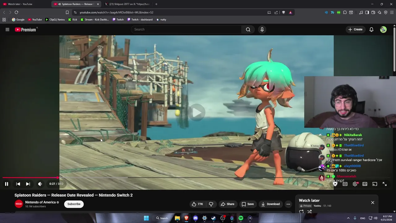Open File Explorer from the taskbar
The height and width of the screenshot is (223, 396).
pyautogui.click(x=177, y=218)
